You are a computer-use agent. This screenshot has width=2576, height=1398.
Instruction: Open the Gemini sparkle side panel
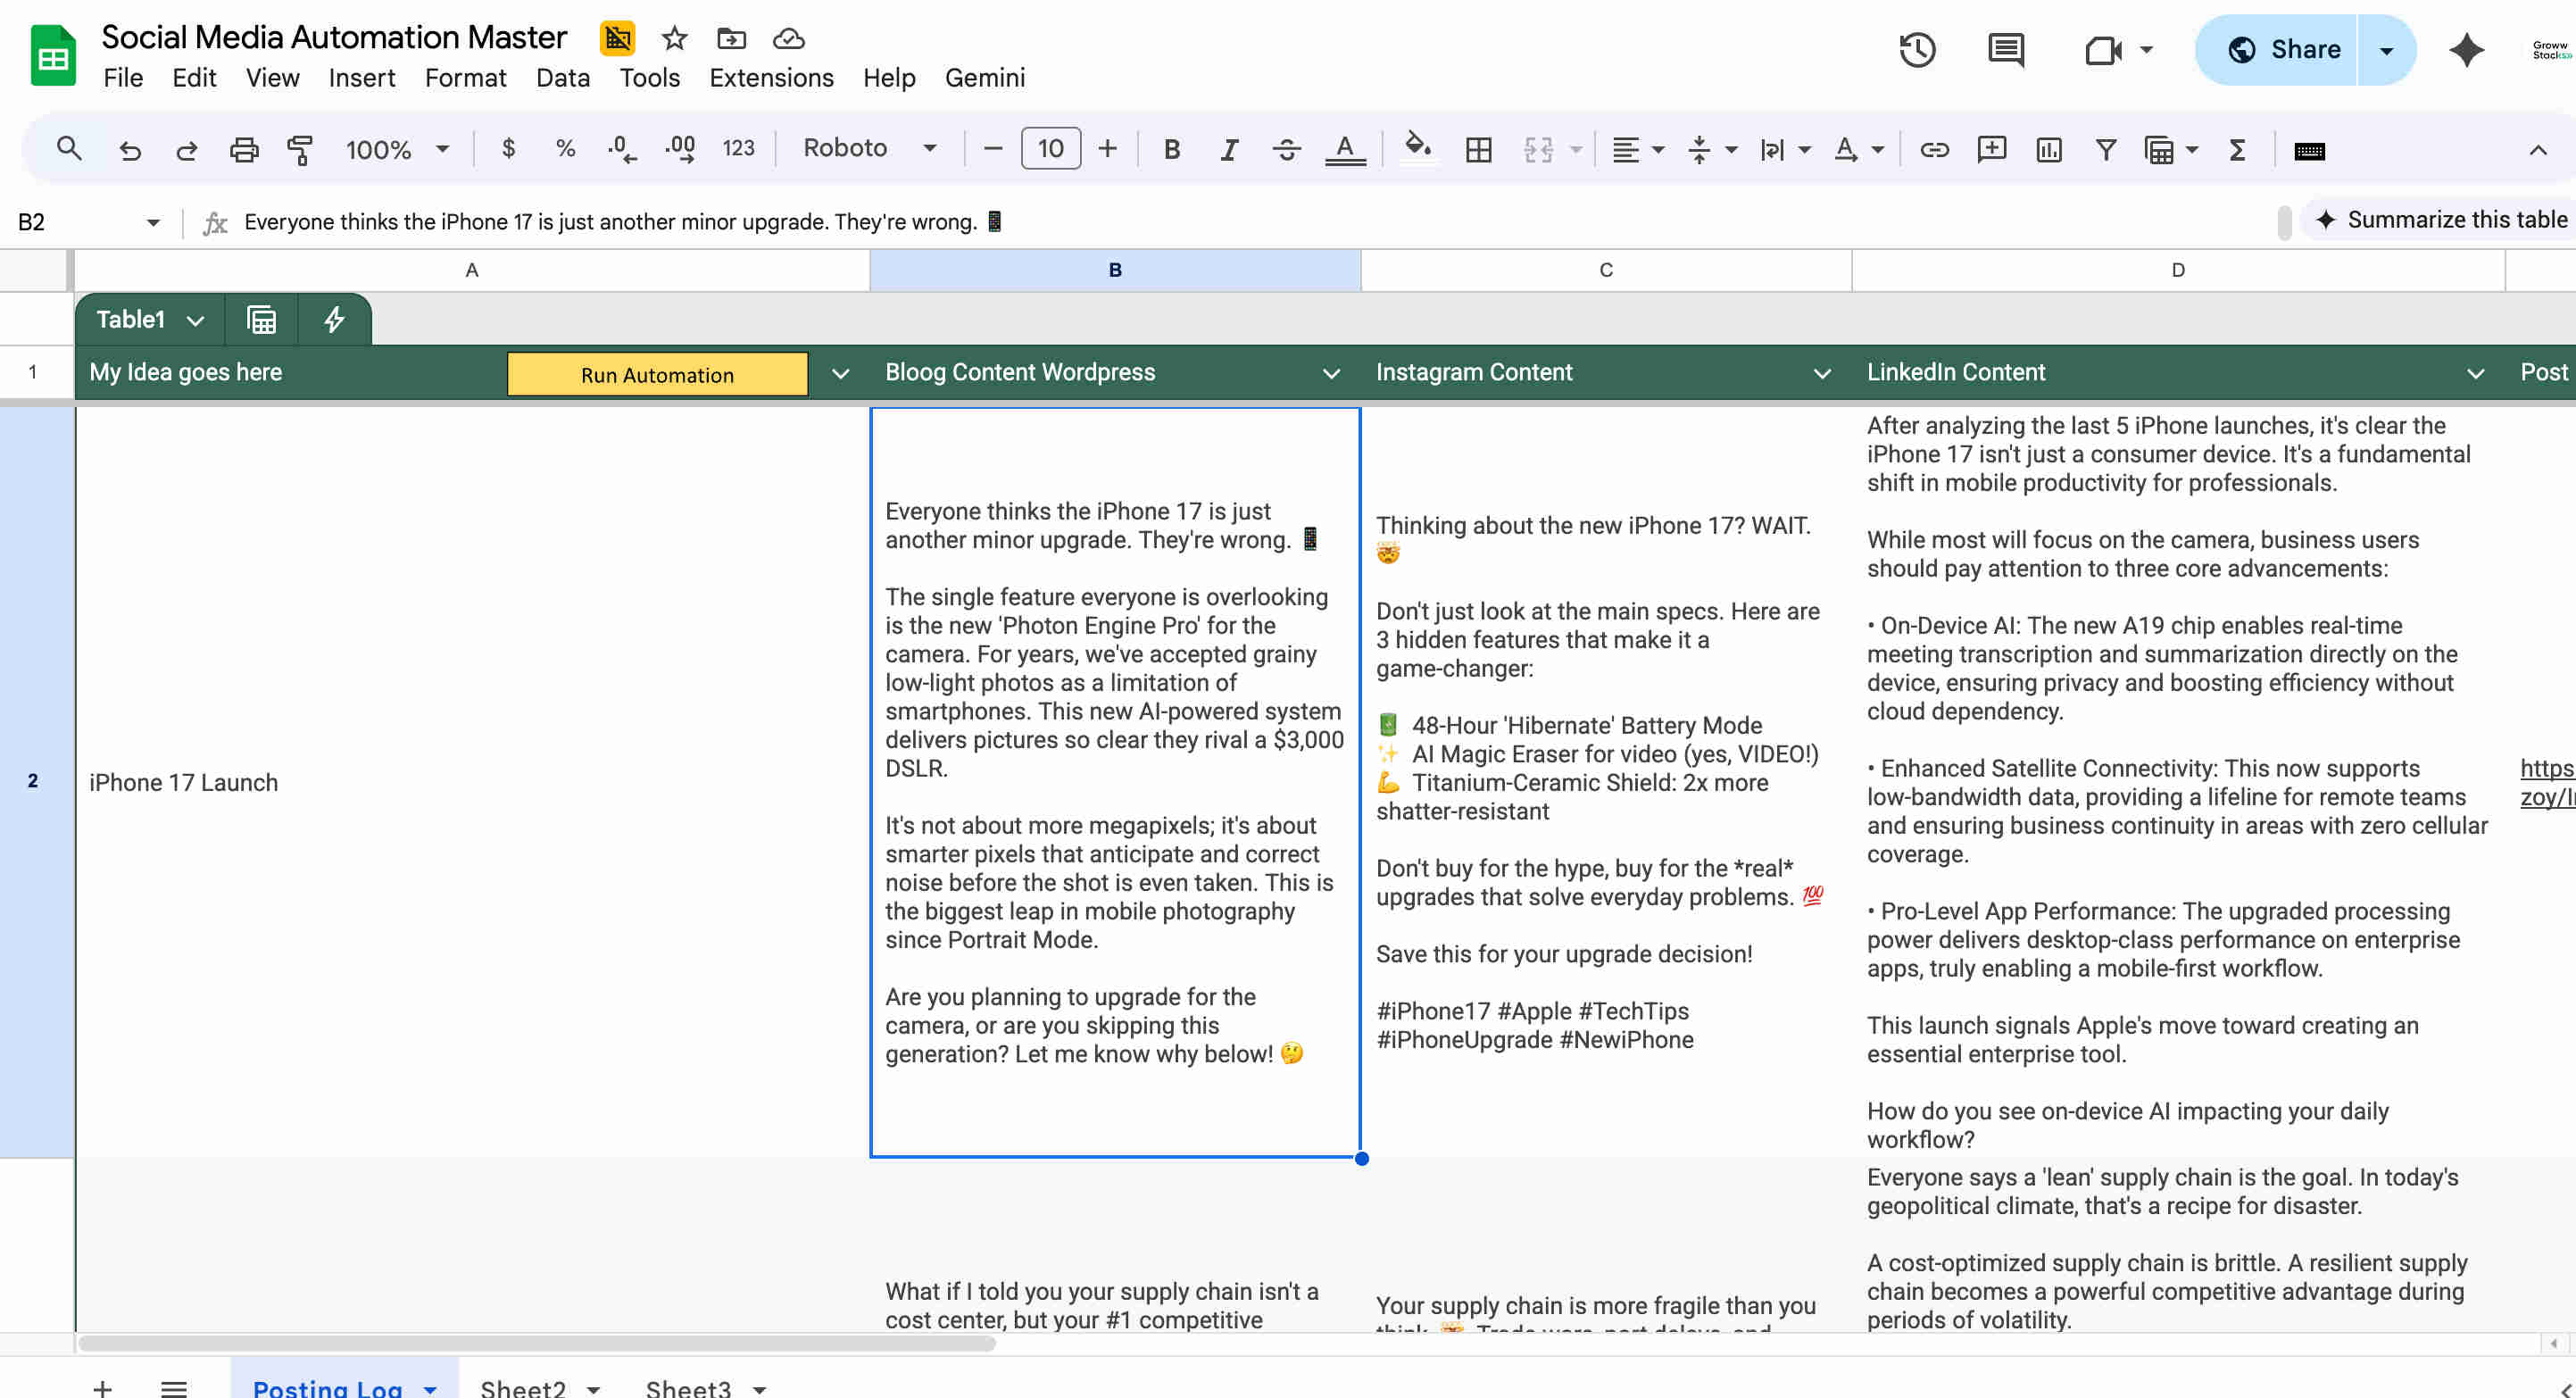2467,49
